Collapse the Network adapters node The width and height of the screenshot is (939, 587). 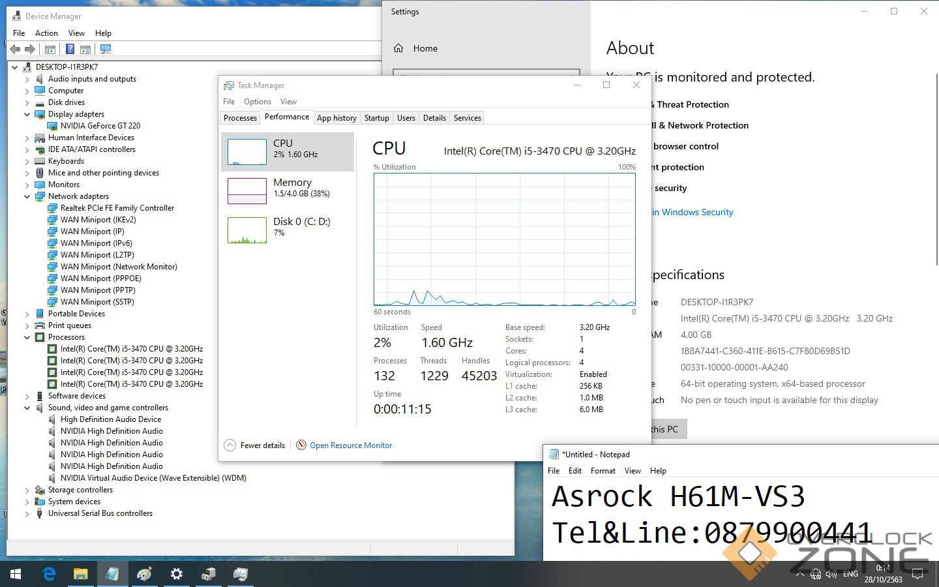tap(27, 196)
